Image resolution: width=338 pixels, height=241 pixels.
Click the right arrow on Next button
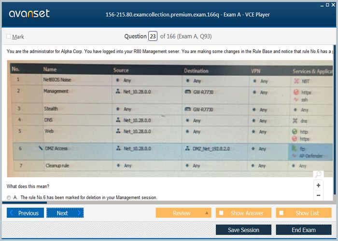pos(79,213)
